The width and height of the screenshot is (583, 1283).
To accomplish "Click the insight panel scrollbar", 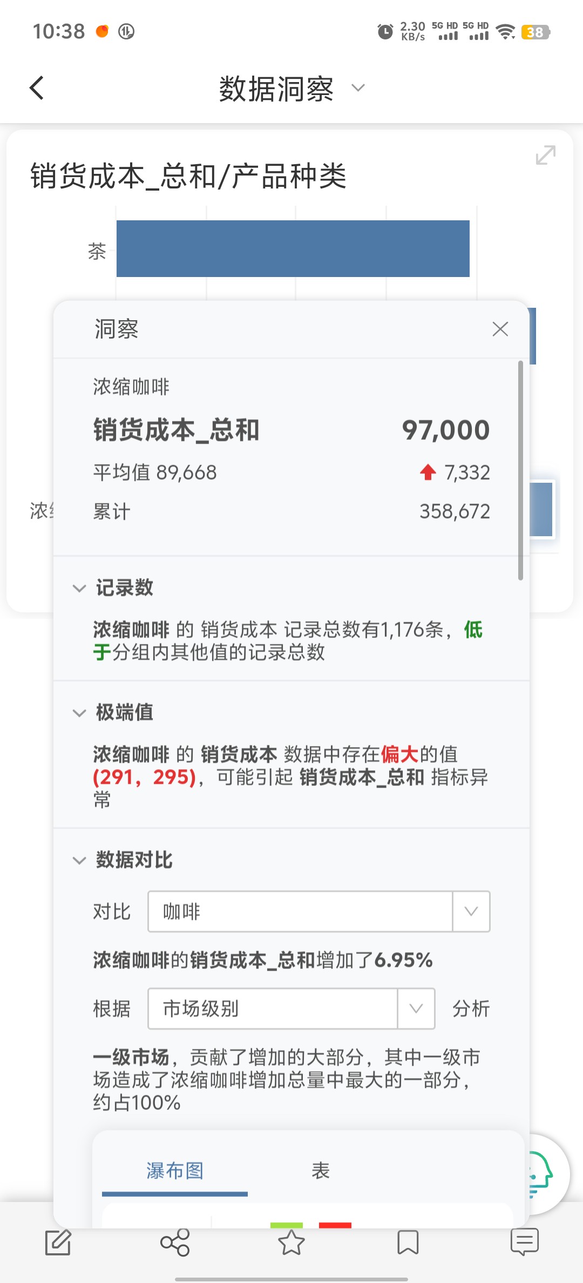I will pyautogui.click(x=520, y=470).
